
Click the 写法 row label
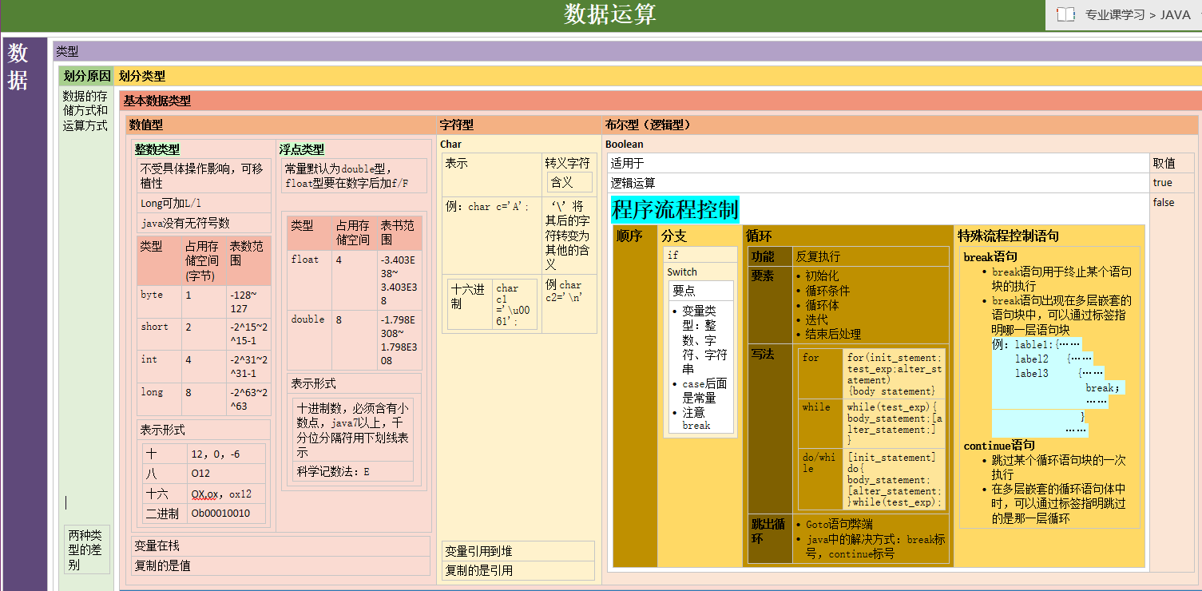[770, 428]
